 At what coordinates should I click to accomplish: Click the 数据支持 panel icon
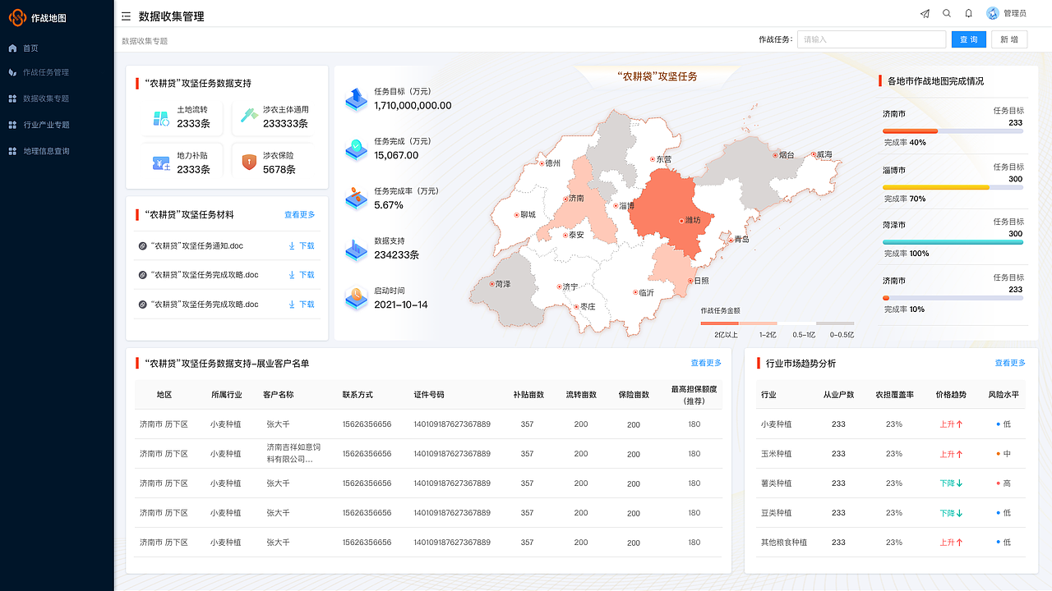pos(355,250)
